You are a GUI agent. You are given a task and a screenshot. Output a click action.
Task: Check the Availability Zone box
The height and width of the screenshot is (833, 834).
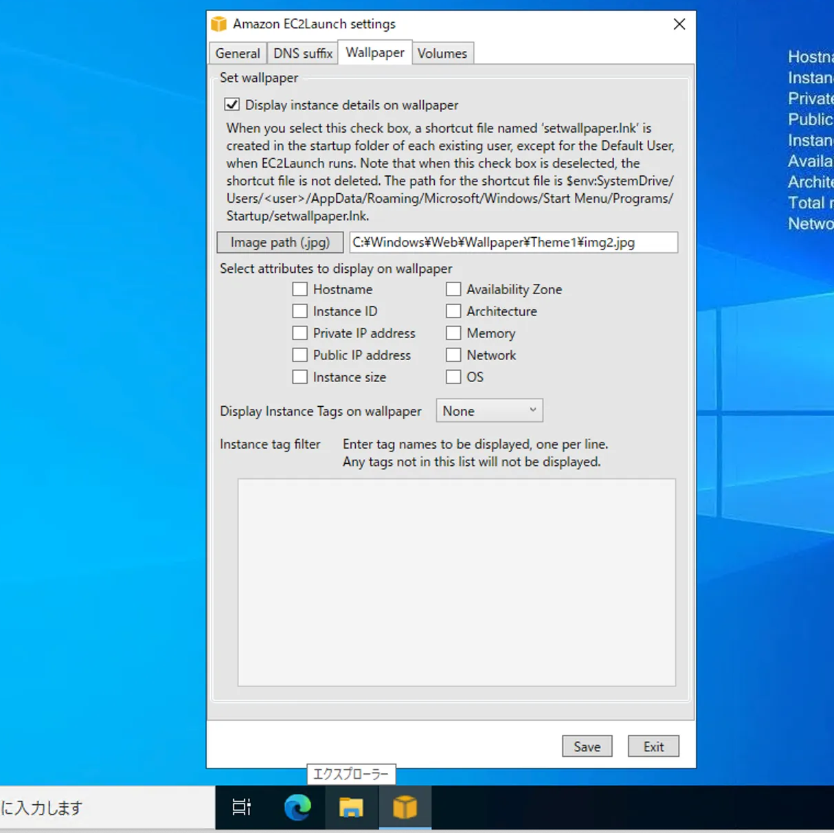coord(453,289)
